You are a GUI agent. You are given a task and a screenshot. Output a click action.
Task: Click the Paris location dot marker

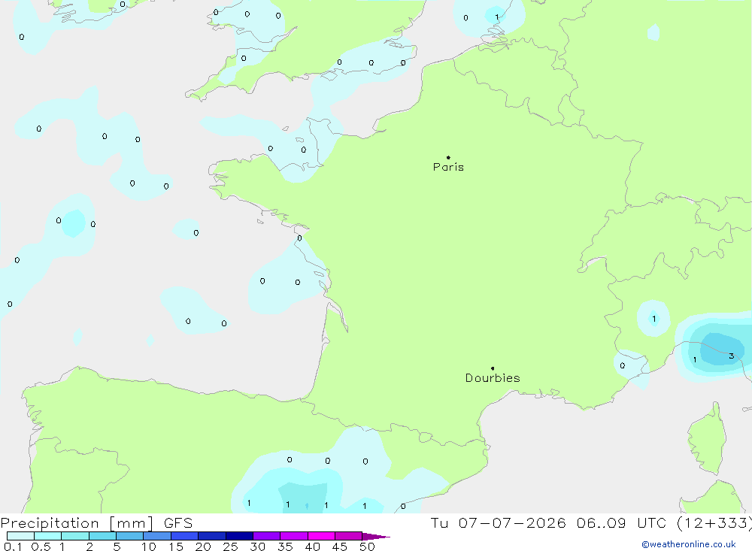448,157
